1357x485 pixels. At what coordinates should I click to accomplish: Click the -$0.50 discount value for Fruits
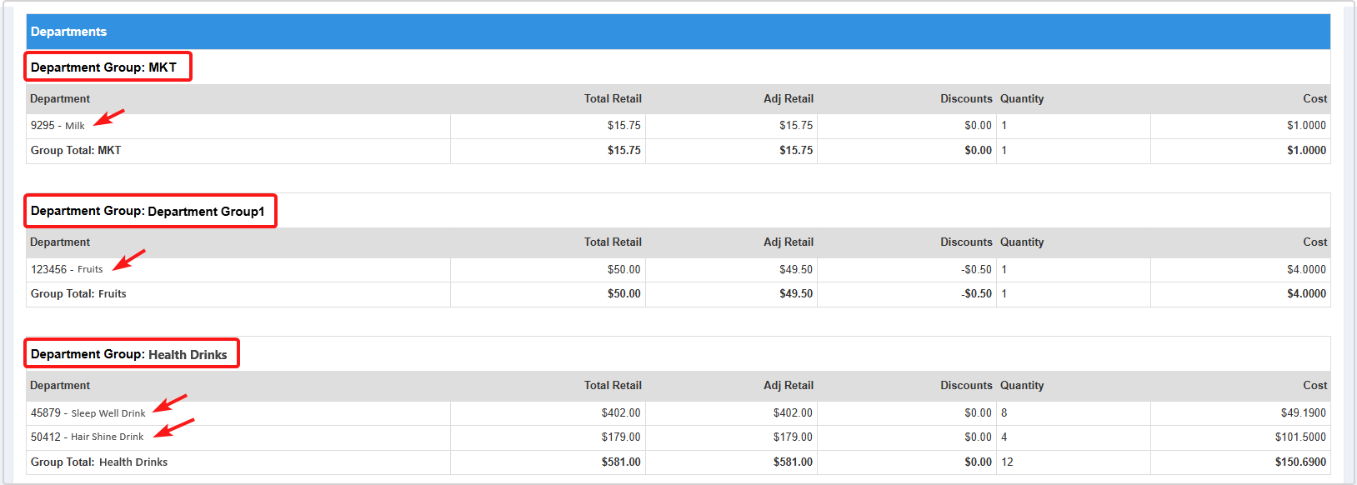coord(976,270)
